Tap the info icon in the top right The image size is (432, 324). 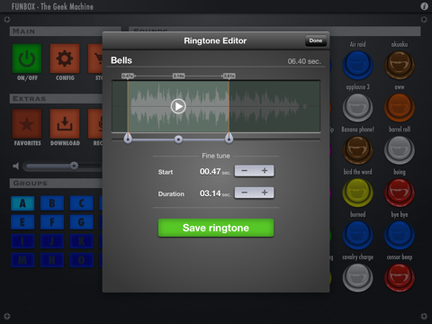pyautogui.click(x=424, y=6)
